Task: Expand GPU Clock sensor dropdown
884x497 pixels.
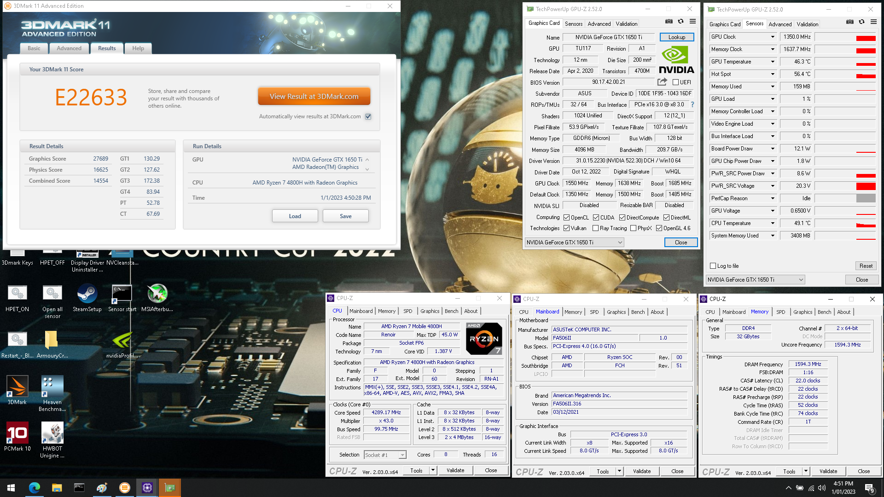Action: click(x=773, y=37)
